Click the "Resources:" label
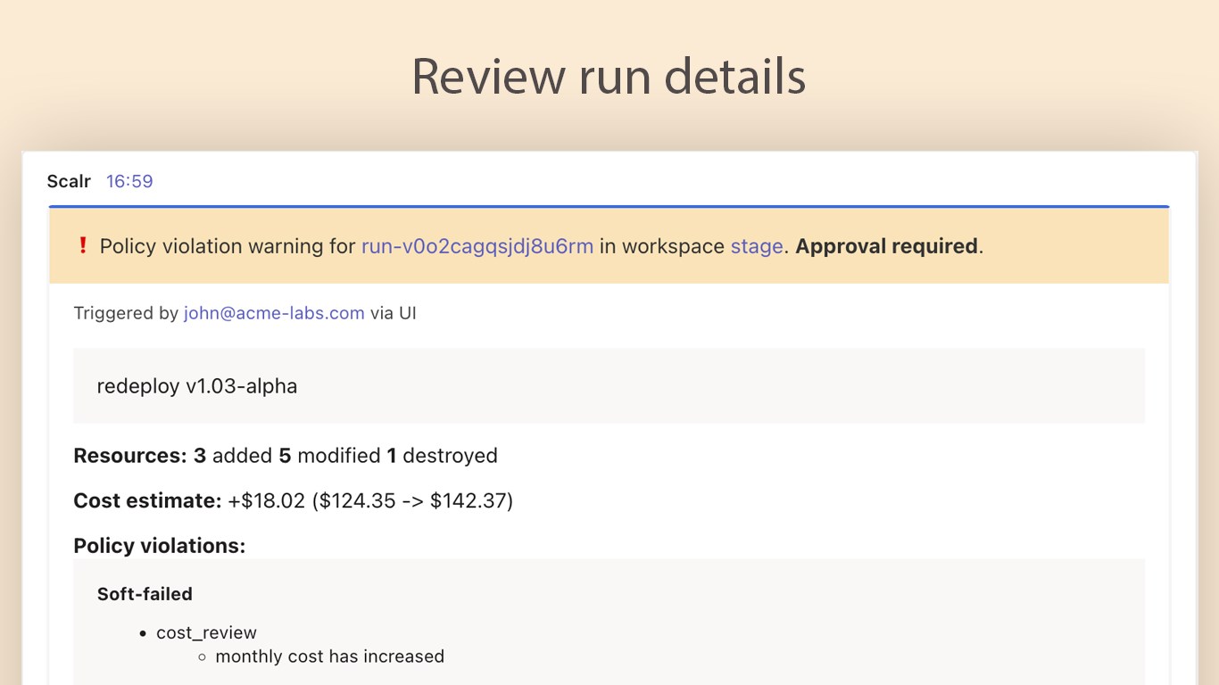The width and height of the screenshot is (1219, 685). tap(129, 456)
